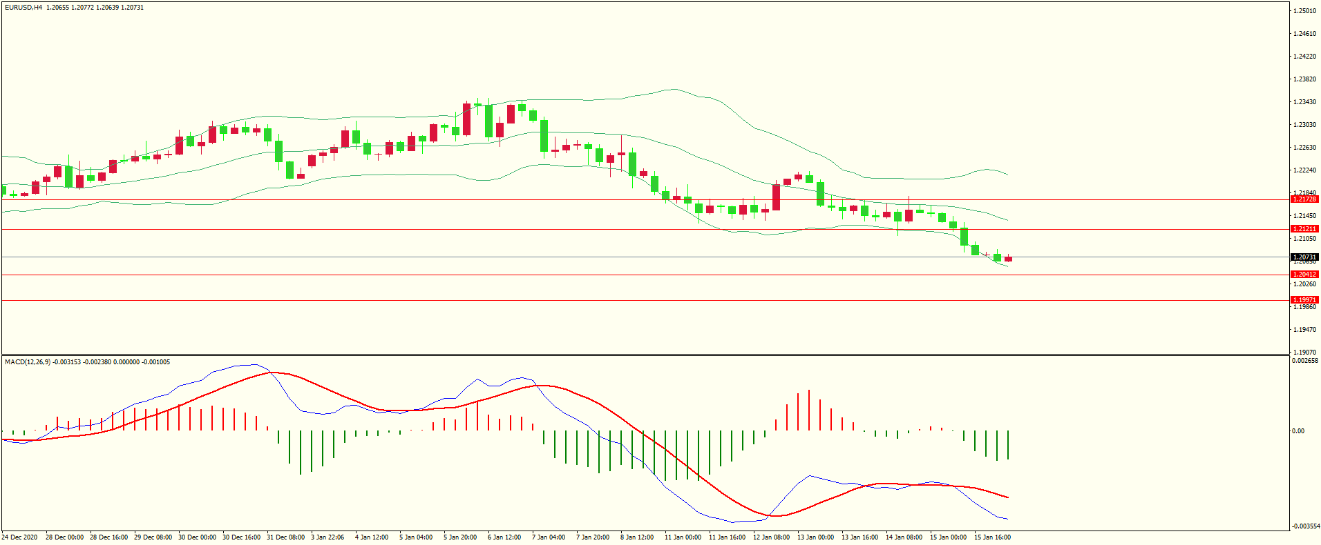
Task: Click the 12 Jan 08:00 time label
Action: click(771, 537)
